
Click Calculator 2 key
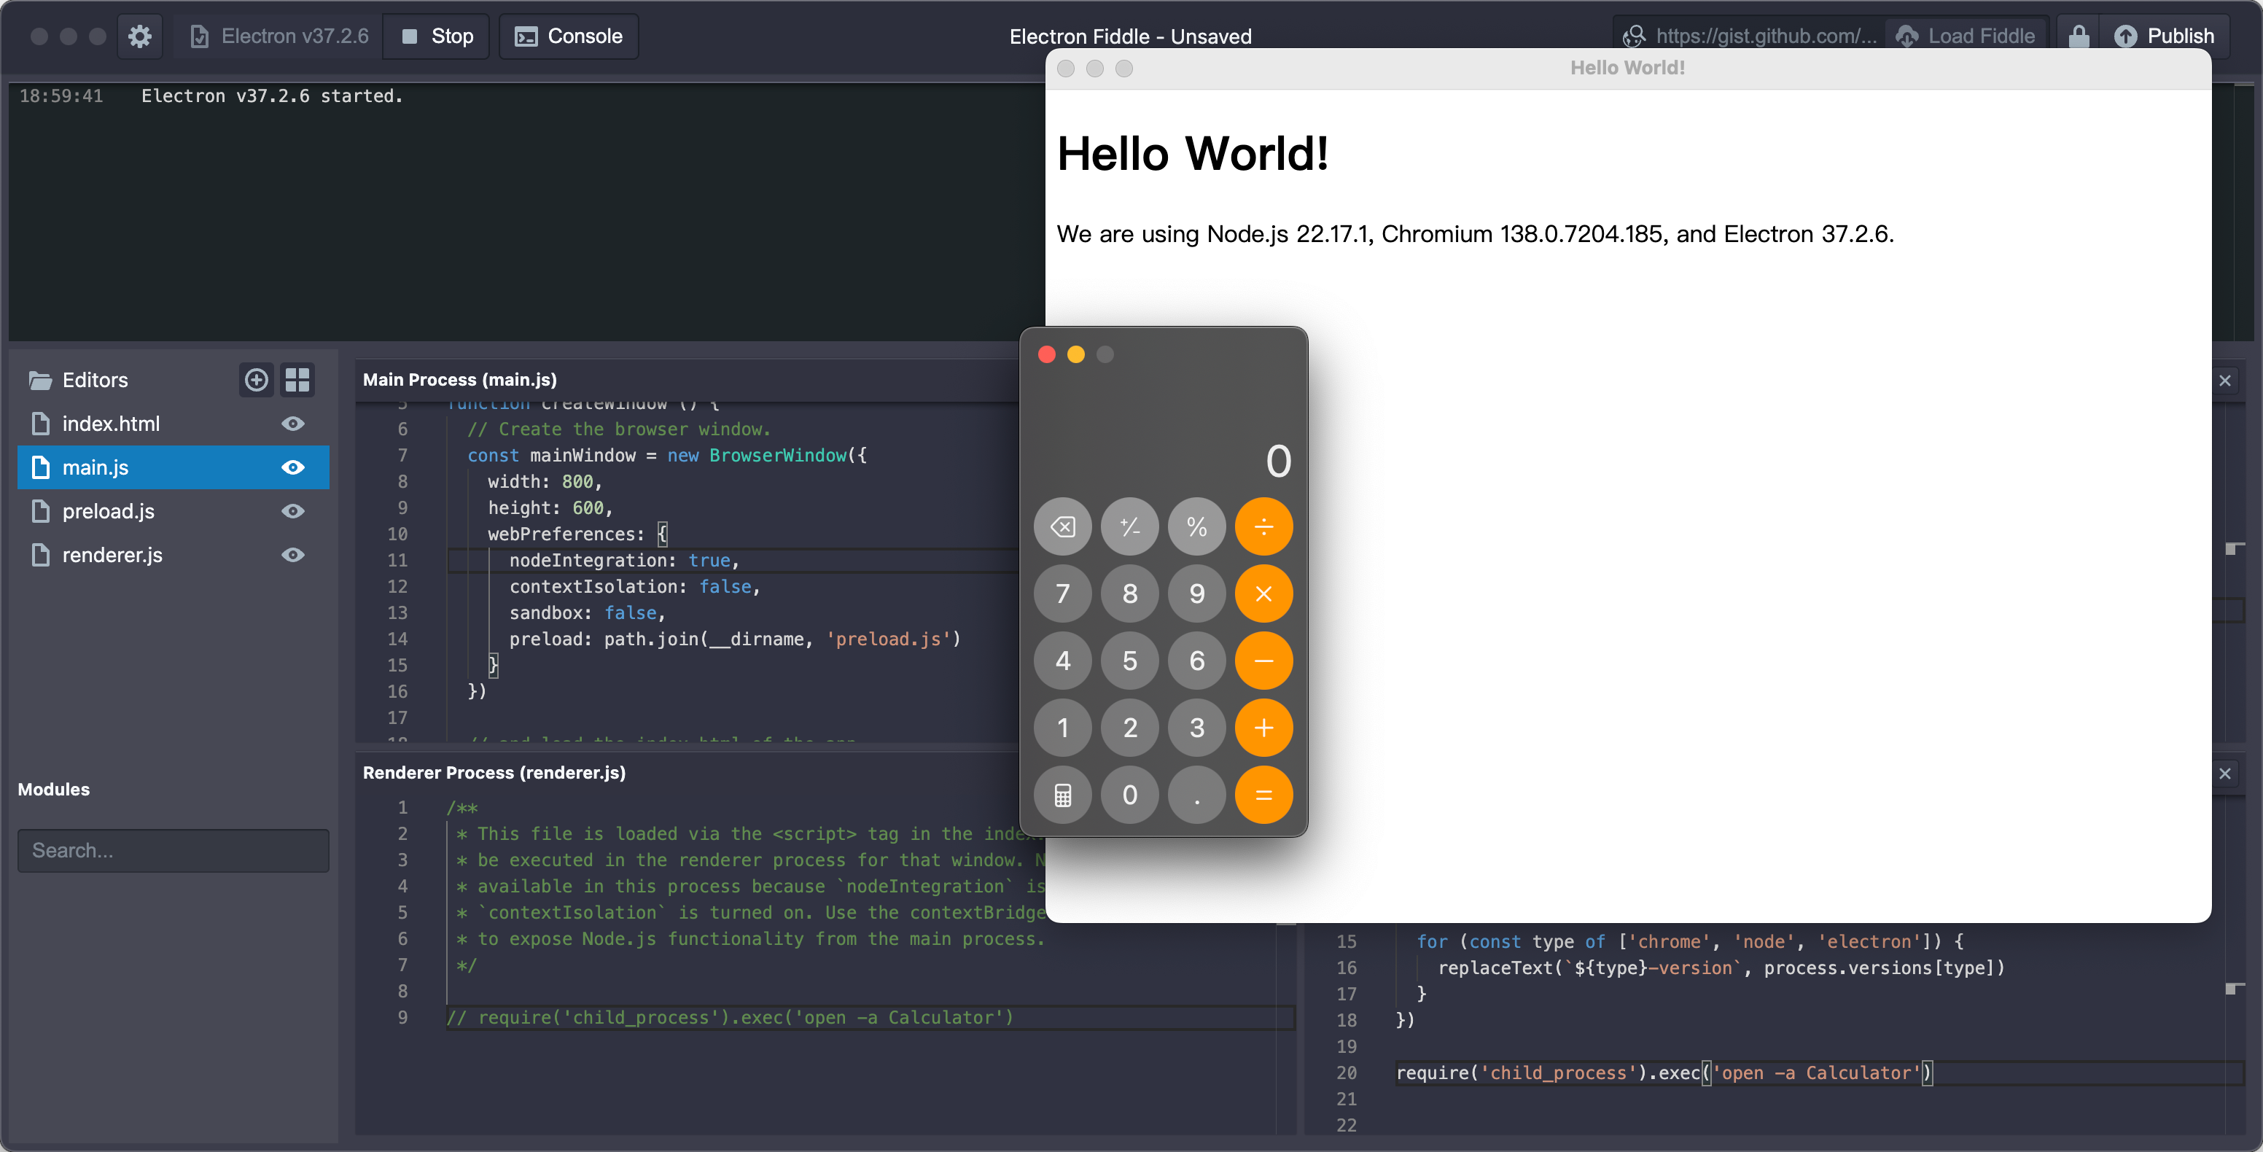click(1130, 728)
